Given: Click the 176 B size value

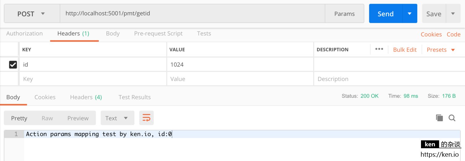Looking at the screenshot, I should [x=449, y=96].
